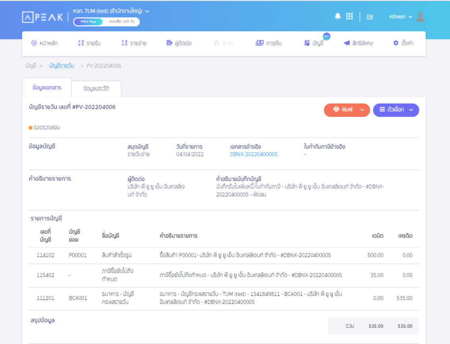Open the รายจ่าย menu
Screen dimensions: 450x344
tap(134, 43)
